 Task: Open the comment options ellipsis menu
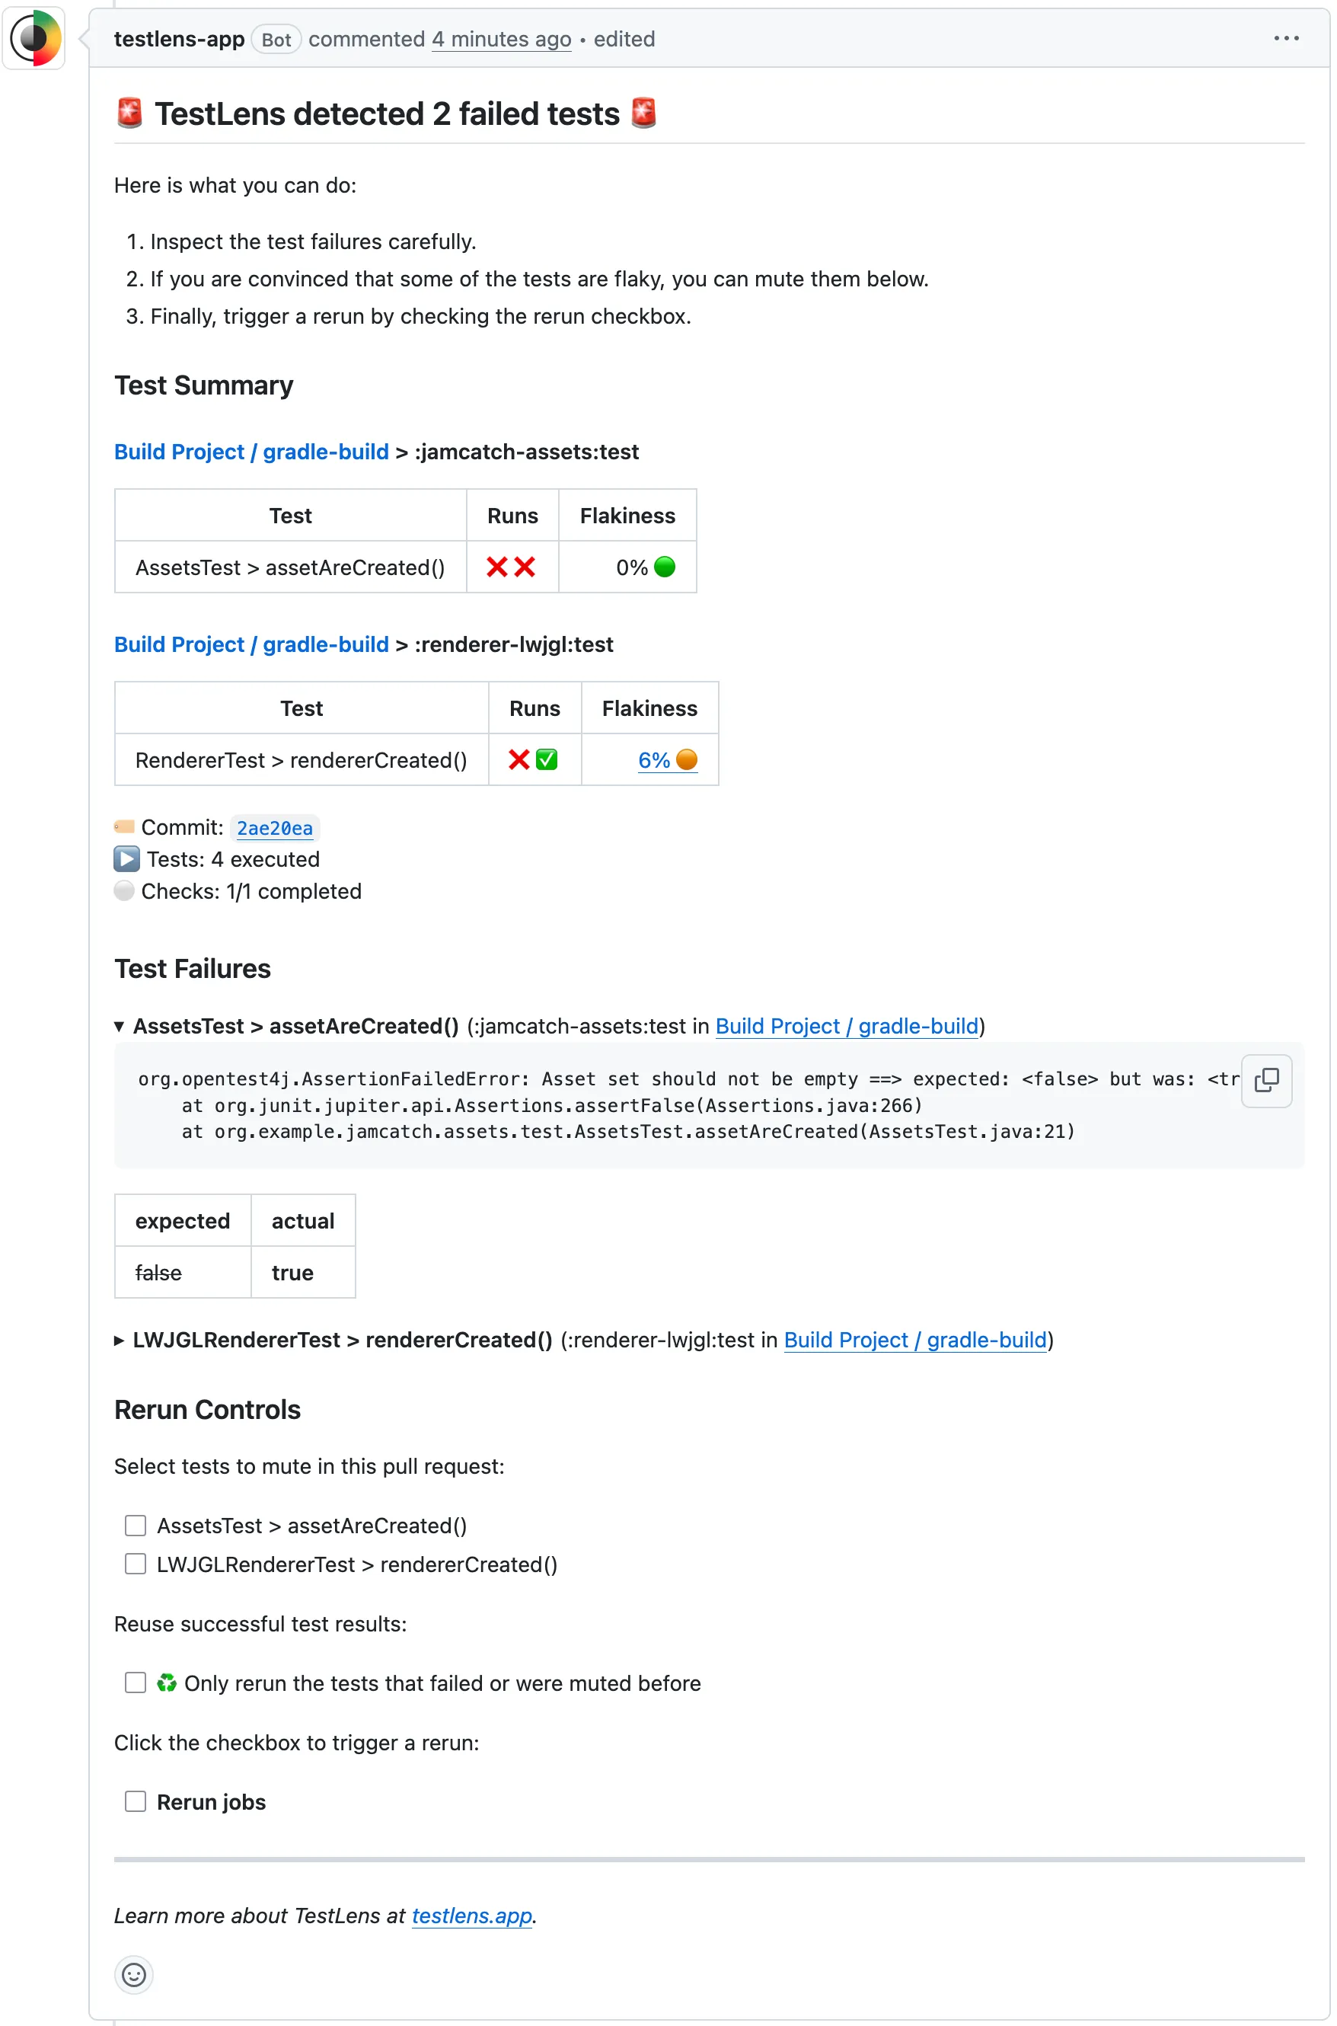click(1286, 38)
